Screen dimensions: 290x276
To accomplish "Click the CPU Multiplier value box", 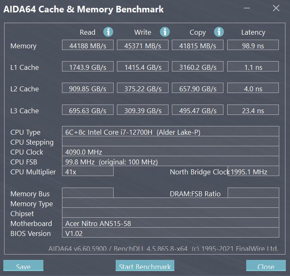I will (88, 171).
